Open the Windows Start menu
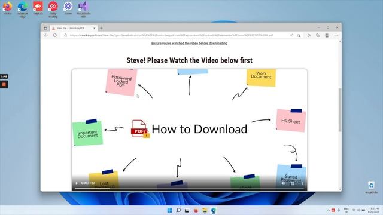The image size is (383, 215). 169,210
